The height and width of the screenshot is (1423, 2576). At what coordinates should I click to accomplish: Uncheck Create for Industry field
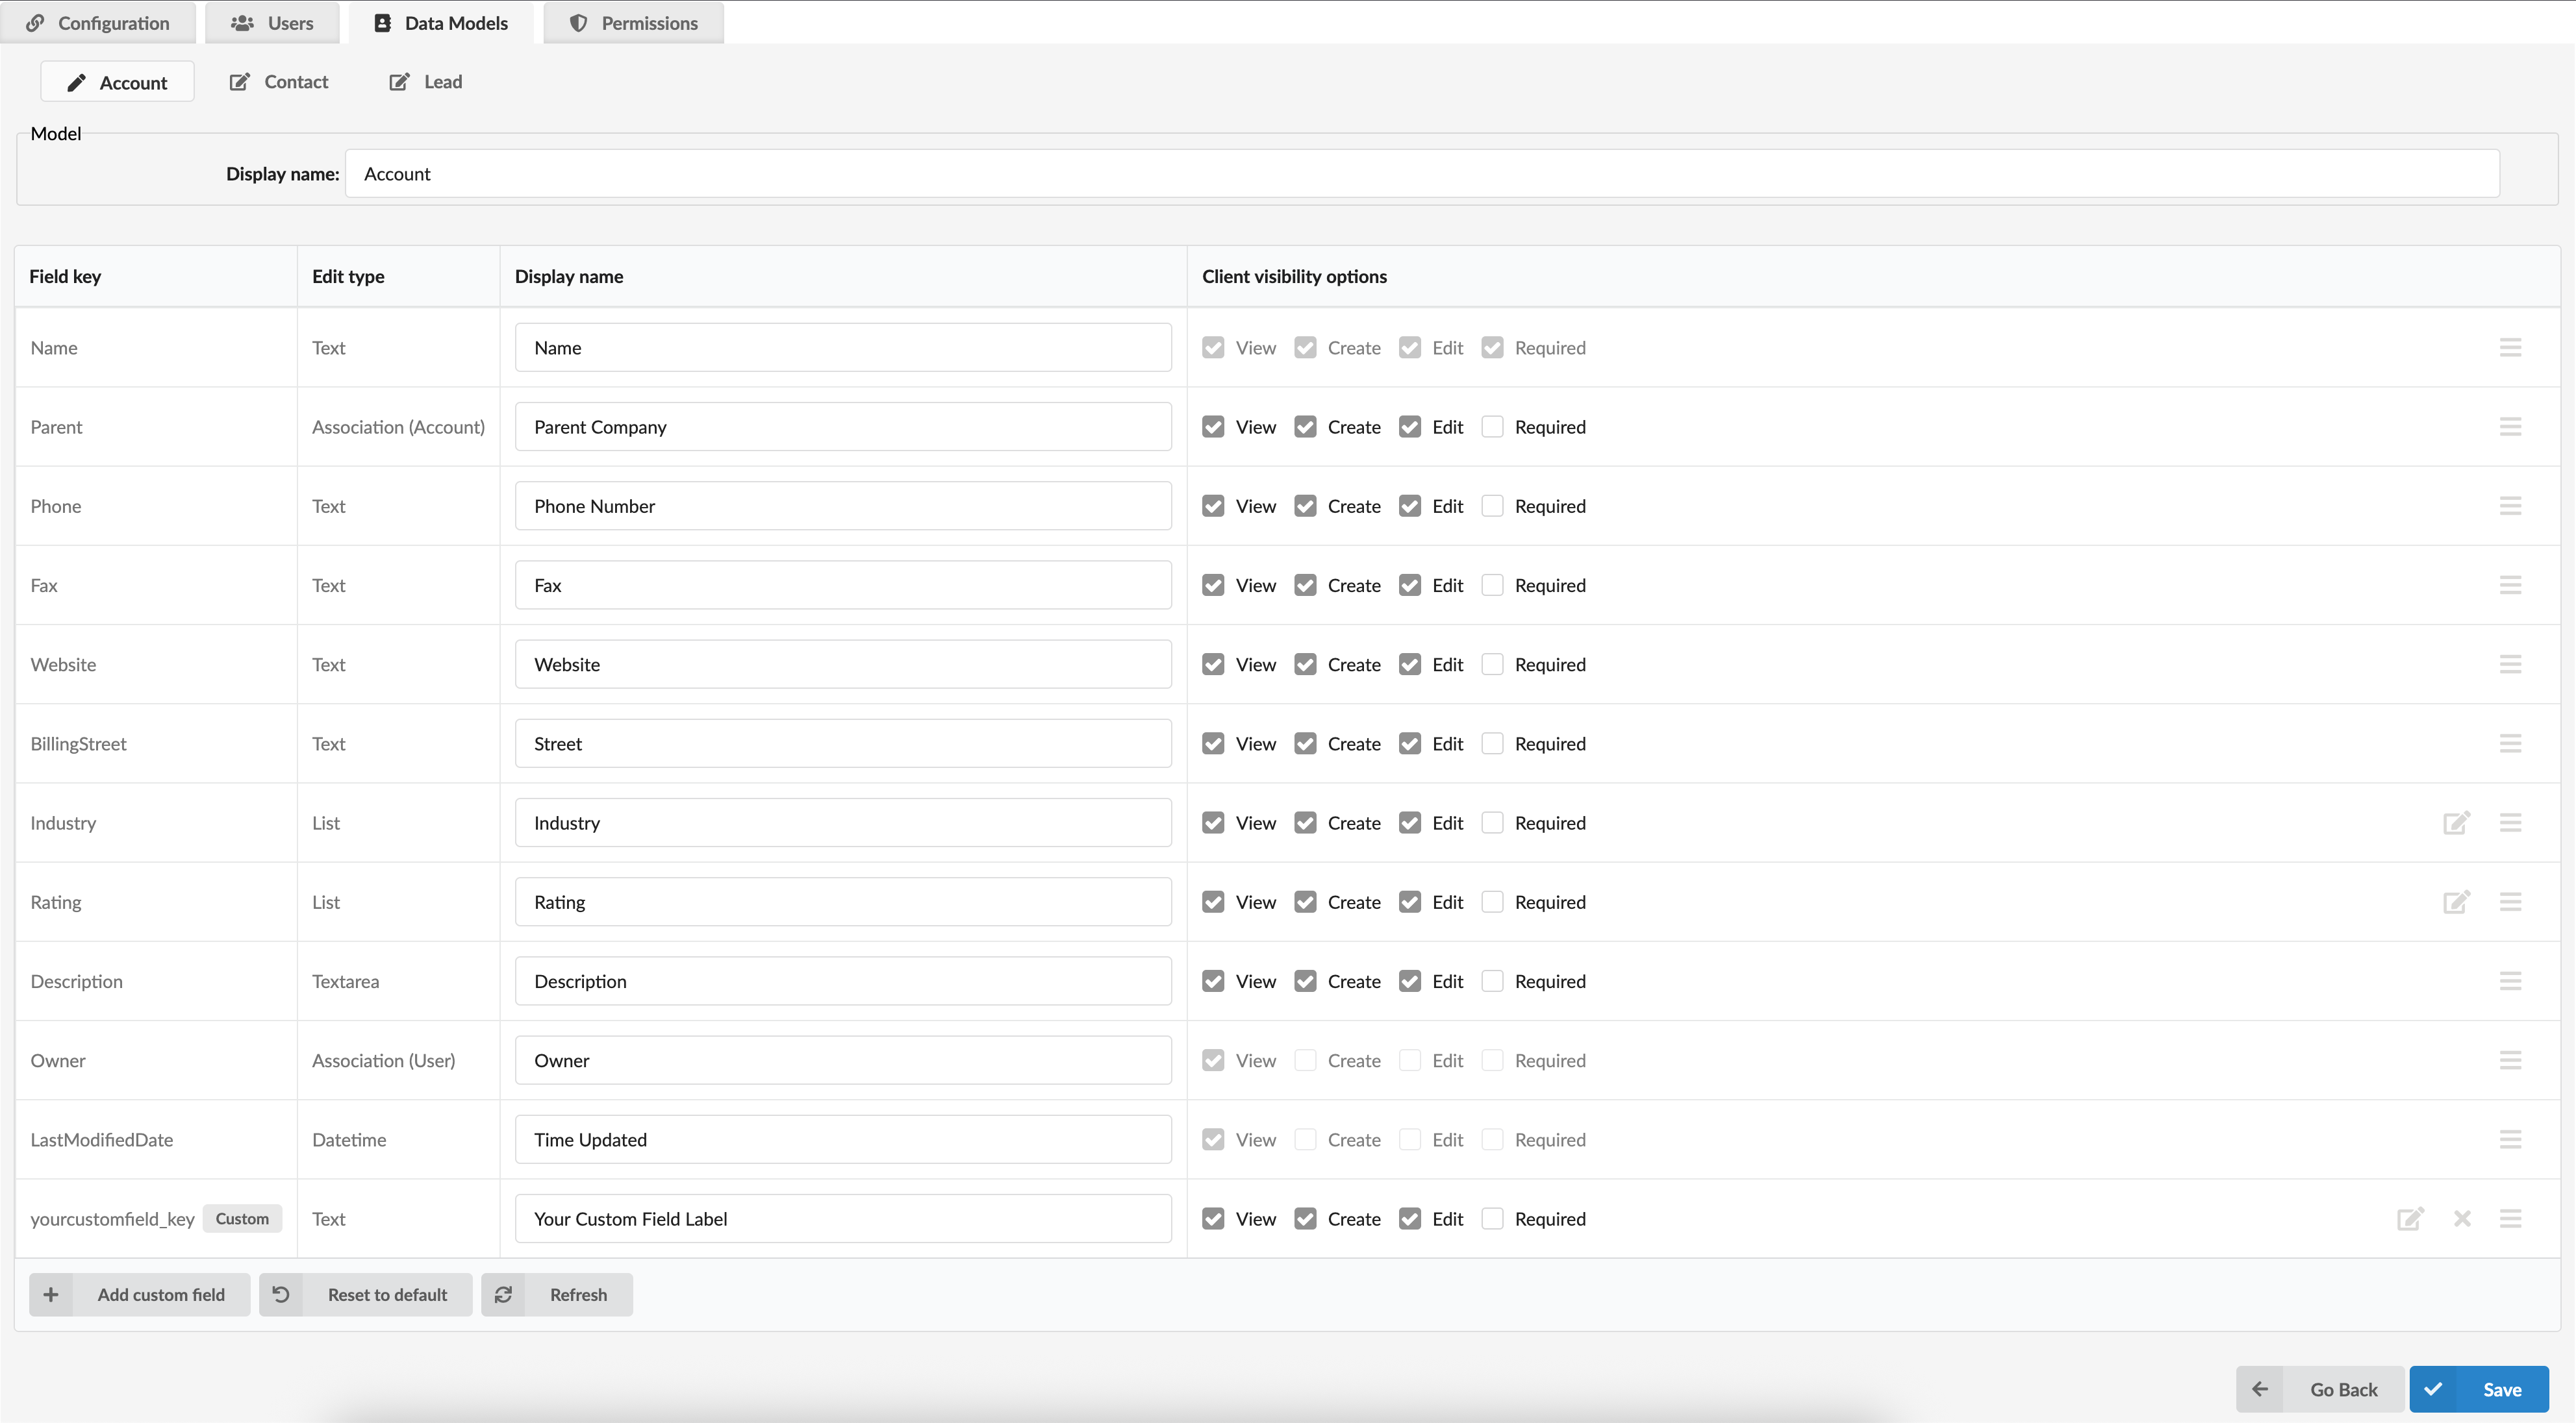pyautogui.click(x=1305, y=823)
